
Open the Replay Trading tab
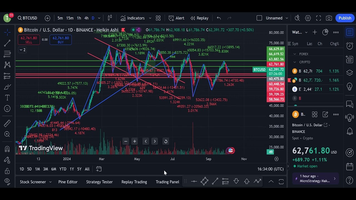click(134, 182)
